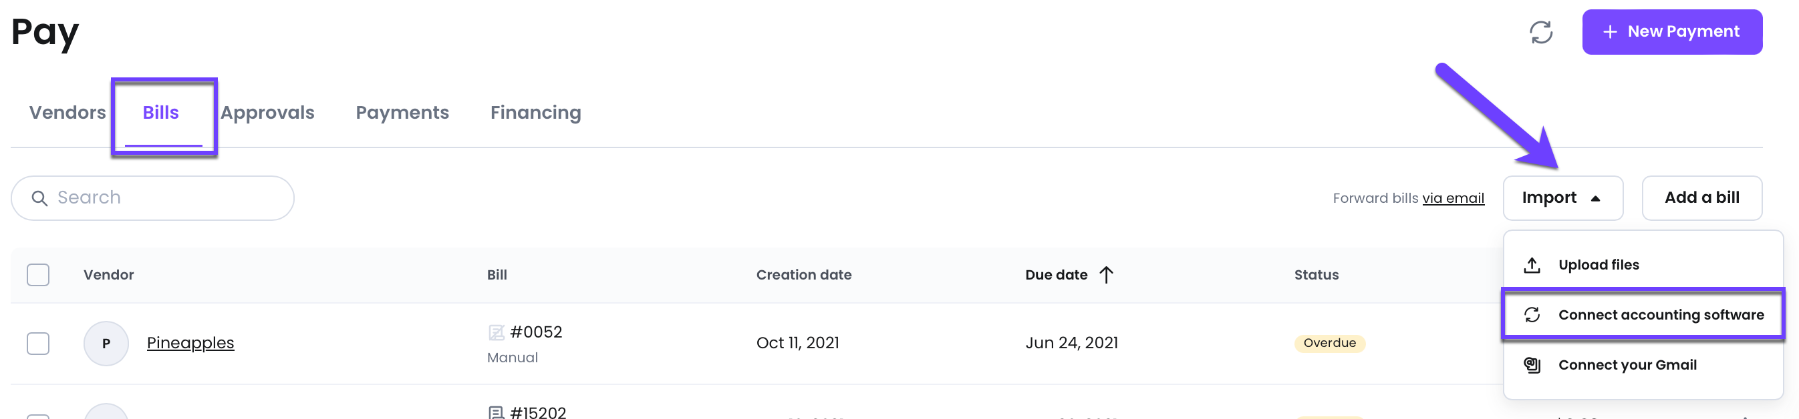
Task: Click the New Payment button
Action: click(1671, 32)
